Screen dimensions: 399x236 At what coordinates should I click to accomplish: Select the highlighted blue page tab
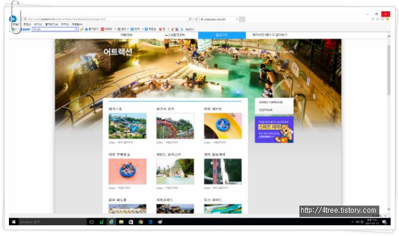click(222, 35)
